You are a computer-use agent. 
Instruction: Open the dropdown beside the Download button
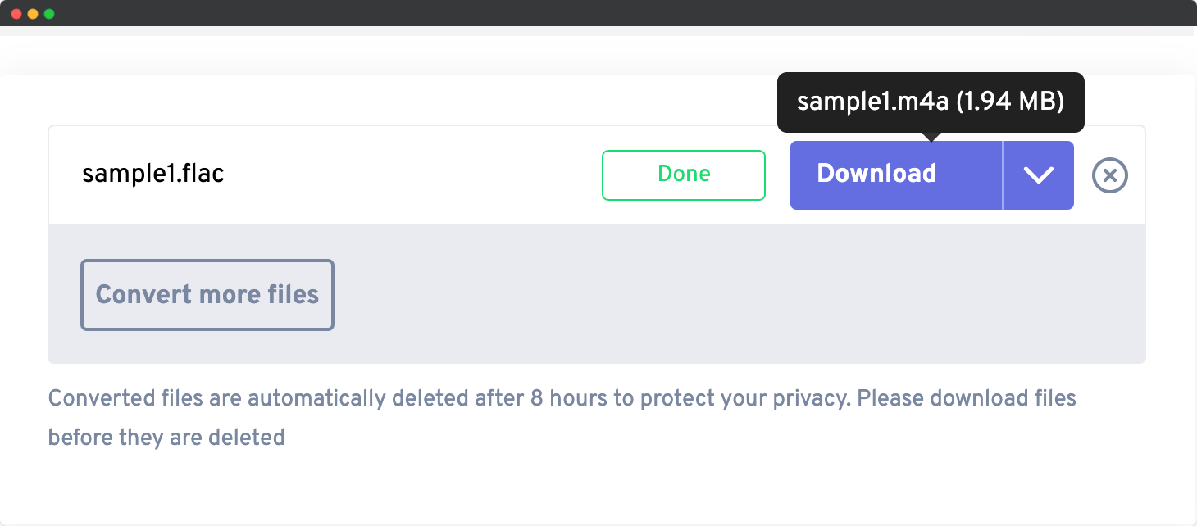pyautogui.click(x=1038, y=175)
